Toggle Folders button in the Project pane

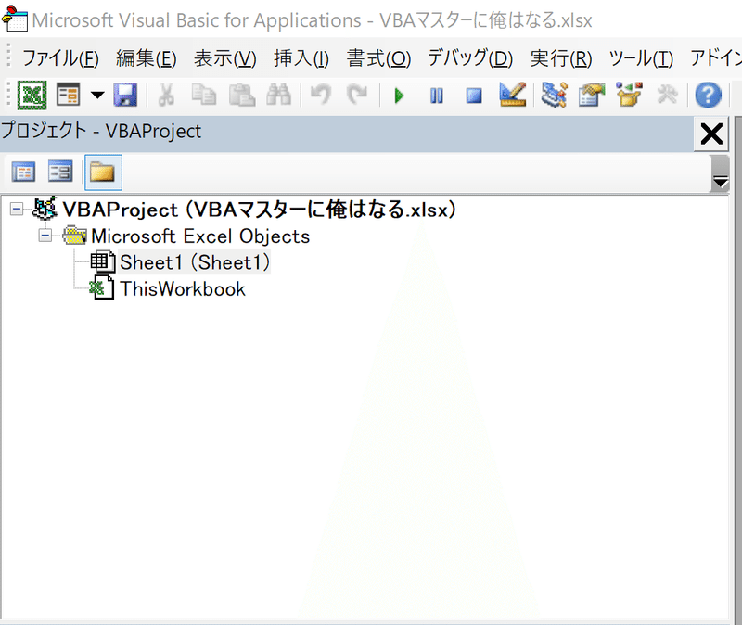pyautogui.click(x=103, y=172)
